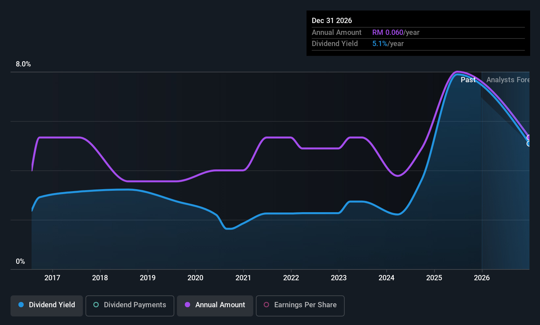Viewport: 540px width, 325px height.
Task: Click the pink Earnings Per Share circle
Action: pyautogui.click(x=266, y=305)
